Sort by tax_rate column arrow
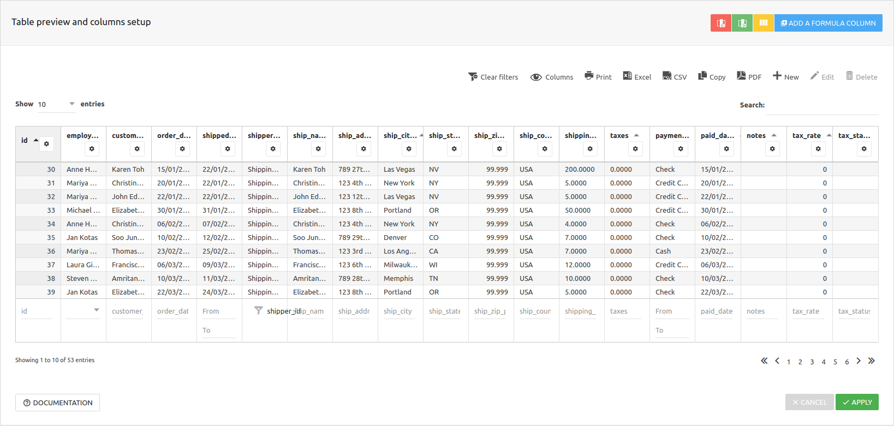 point(829,135)
